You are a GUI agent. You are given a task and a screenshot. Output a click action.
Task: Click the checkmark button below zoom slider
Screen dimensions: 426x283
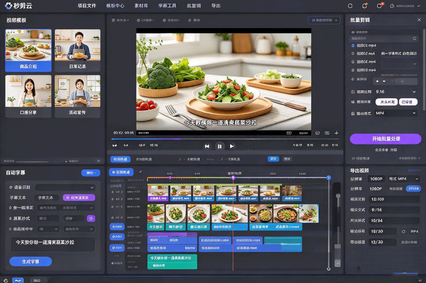point(338,263)
